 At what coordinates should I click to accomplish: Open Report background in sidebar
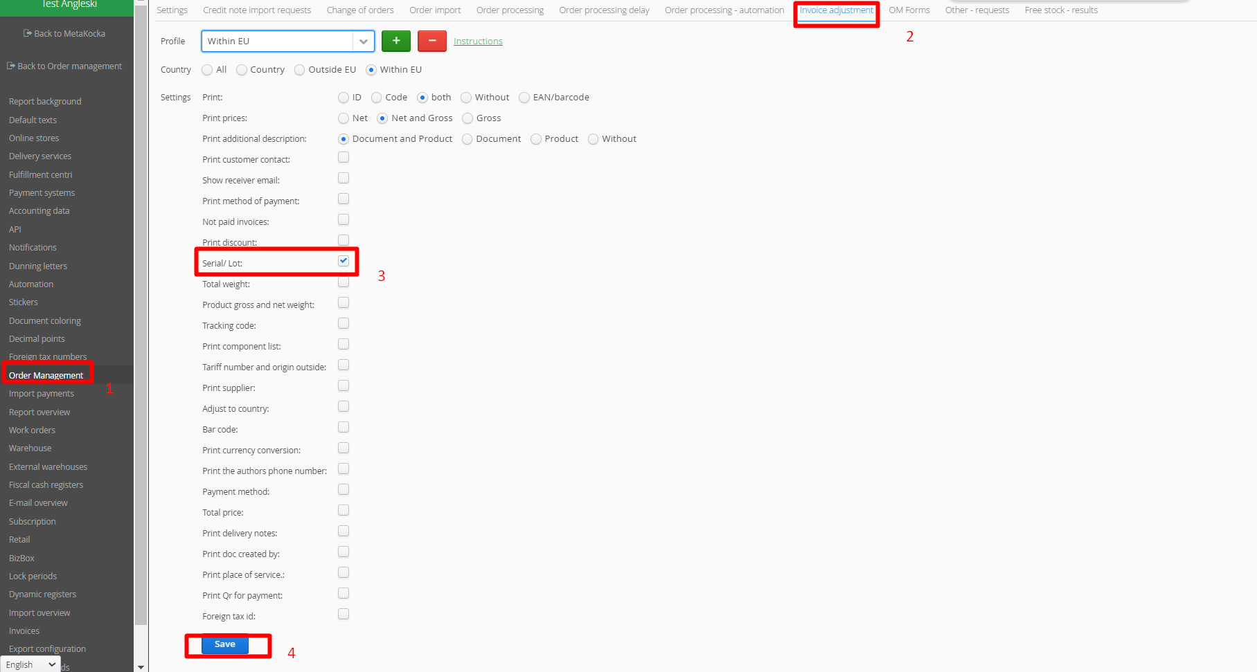coord(45,101)
